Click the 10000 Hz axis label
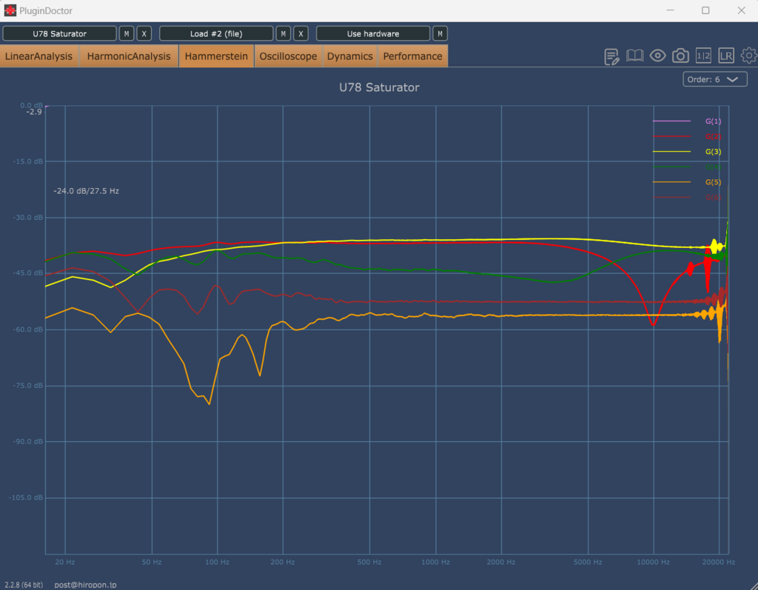 click(x=653, y=562)
